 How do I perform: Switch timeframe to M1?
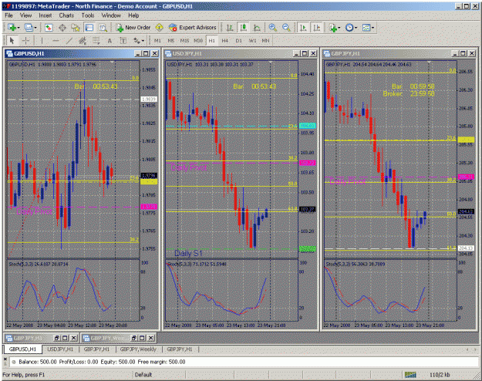tap(157, 41)
